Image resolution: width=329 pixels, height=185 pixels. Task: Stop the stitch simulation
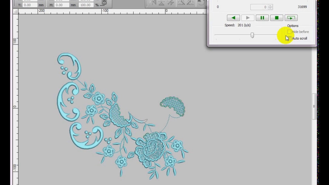tap(277, 18)
